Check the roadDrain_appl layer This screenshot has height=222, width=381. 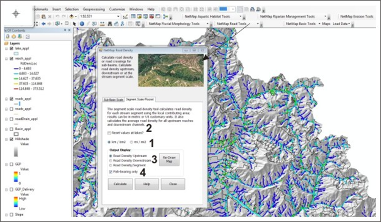point(12,119)
